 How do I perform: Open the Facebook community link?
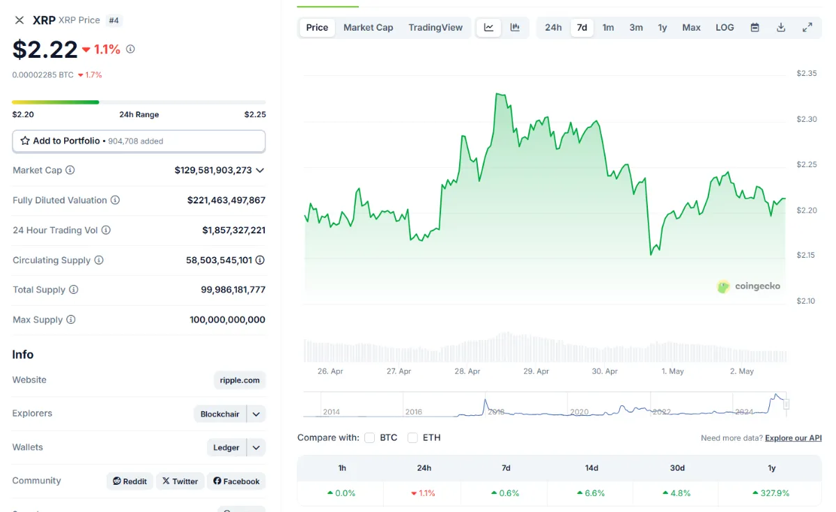click(x=236, y=481)
